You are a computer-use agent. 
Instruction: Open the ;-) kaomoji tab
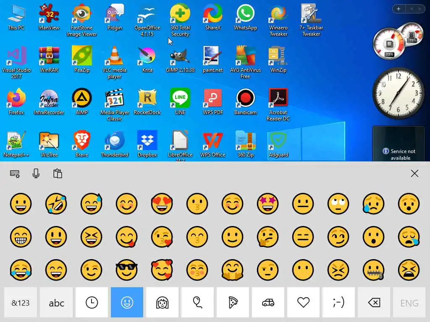click(339, 303)
